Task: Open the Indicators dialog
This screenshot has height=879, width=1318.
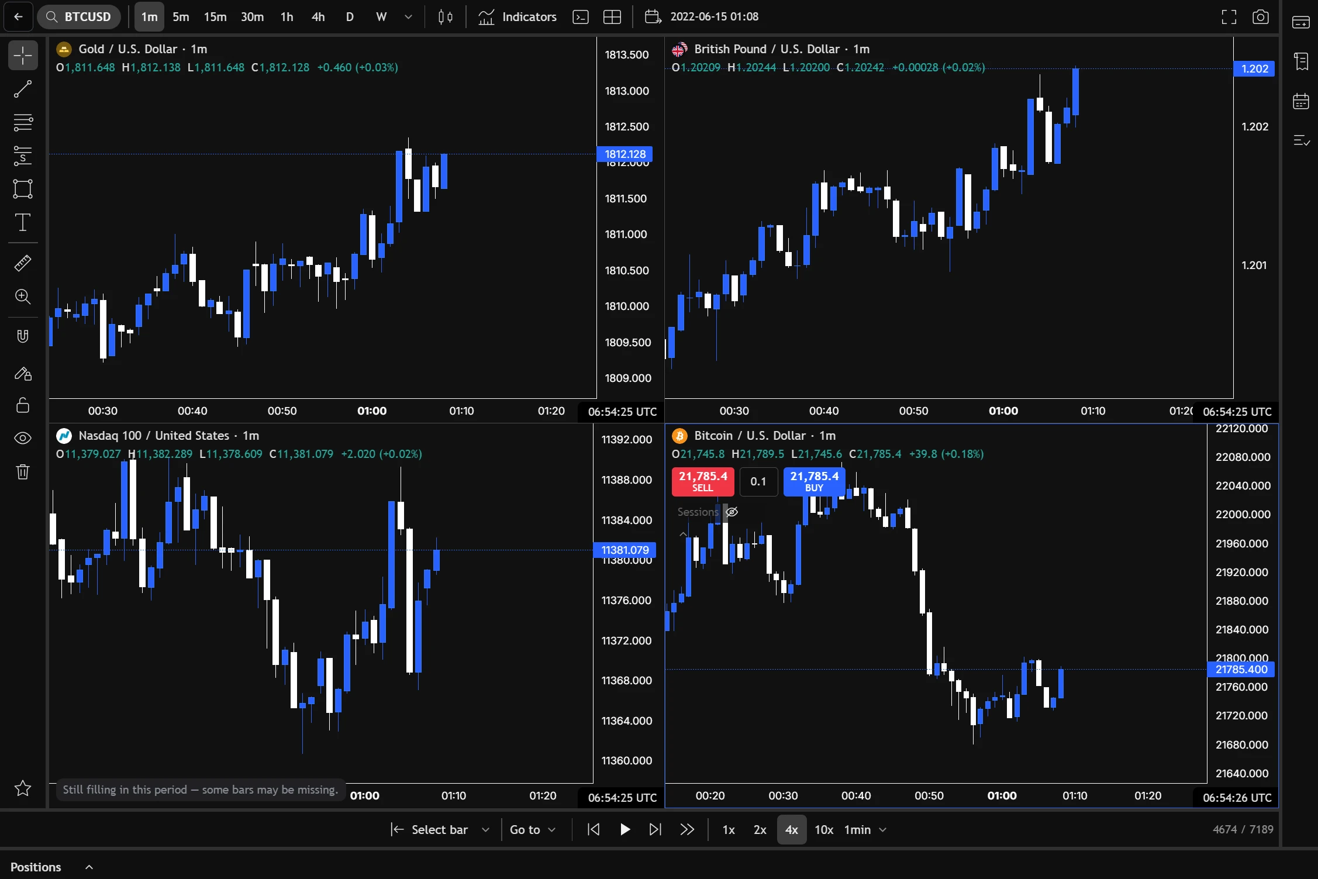Action: (517, 16)
